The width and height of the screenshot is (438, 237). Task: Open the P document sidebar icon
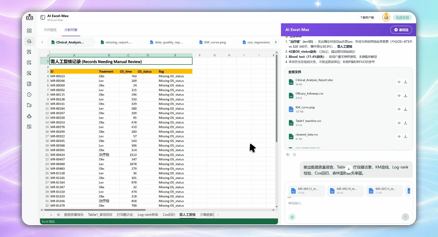[29, 52]
